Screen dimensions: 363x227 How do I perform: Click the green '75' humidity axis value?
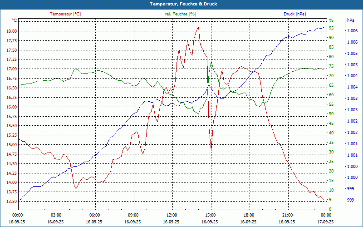click(331, 66)
